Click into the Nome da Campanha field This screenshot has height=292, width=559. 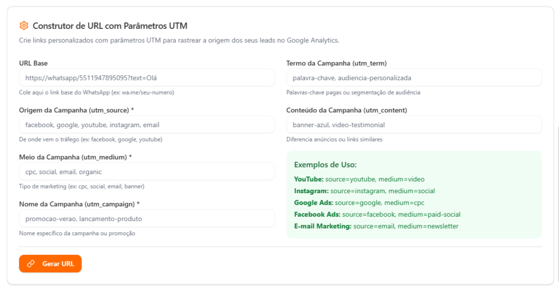(x=146, y=219)
